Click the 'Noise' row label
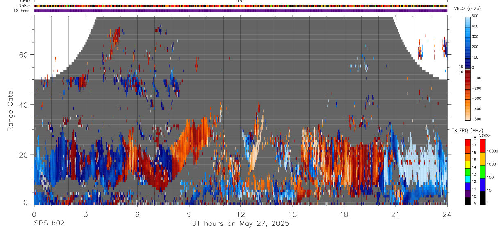This screenshot has height=232, width=503. point(24,6)
